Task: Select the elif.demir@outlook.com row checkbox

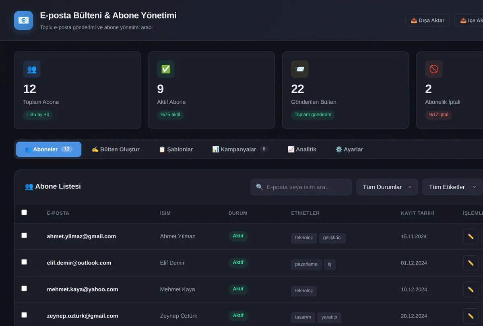Action: 24,262
